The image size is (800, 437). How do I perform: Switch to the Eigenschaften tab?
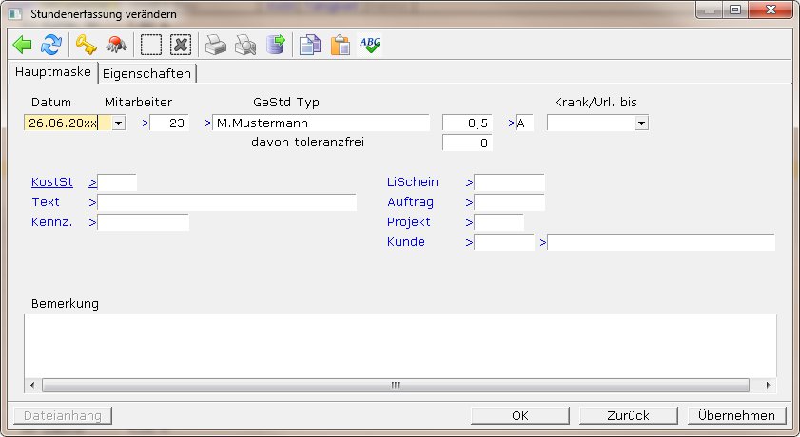pyautogui.click(x=147, y=73)
